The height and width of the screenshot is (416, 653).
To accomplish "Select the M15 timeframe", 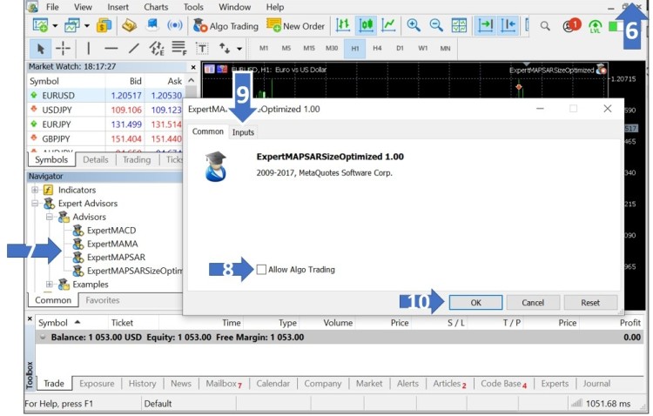I will (x=309, y=49).
